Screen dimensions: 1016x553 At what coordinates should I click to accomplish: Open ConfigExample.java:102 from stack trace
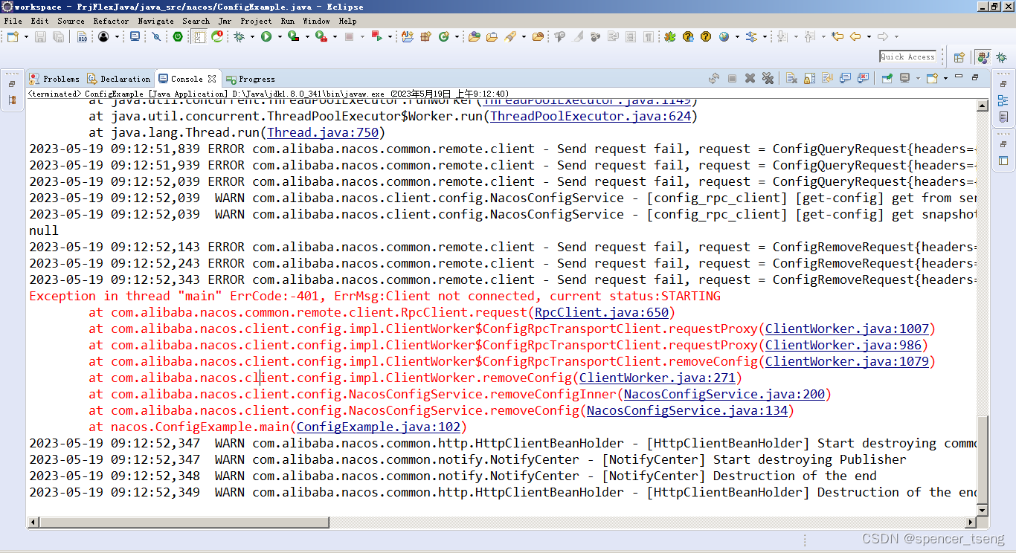tap(380, 427)
